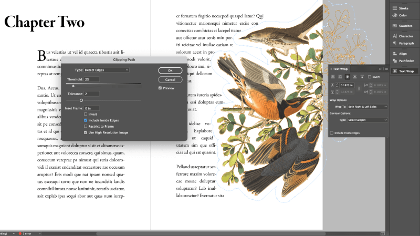420x236 pixels.
Task: Click the top offset 0.1875 in field
Action: click(x=347, y=85)
